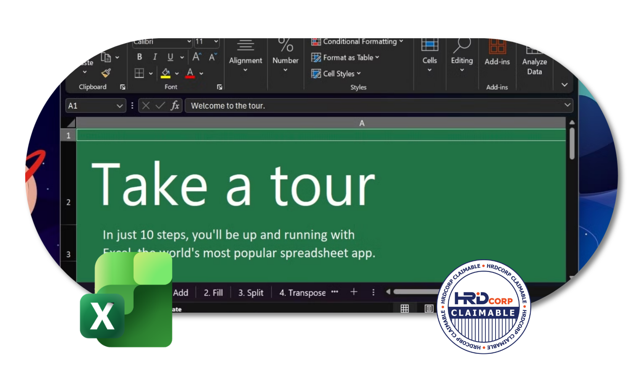
Task: Toggle Italic formatting
Action: pos(155,57)
